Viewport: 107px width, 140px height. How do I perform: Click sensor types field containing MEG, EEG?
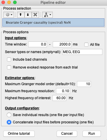(x=82, y=52)
